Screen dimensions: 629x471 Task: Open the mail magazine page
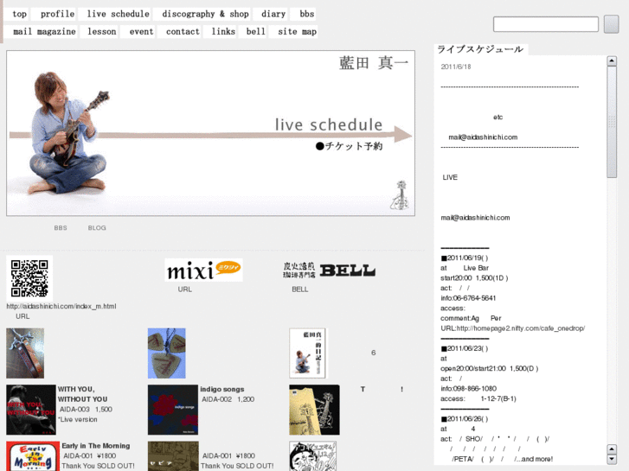click(x=44, y=32)
